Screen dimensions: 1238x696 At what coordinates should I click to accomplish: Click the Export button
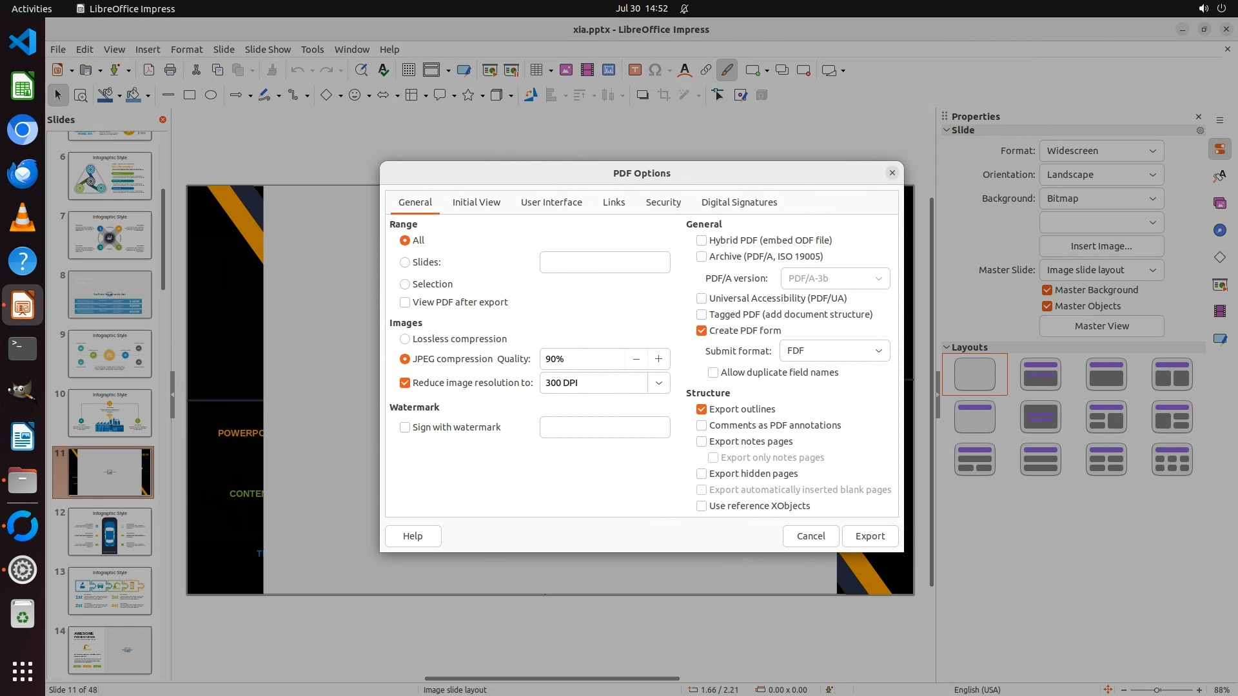tap(870, 536)
